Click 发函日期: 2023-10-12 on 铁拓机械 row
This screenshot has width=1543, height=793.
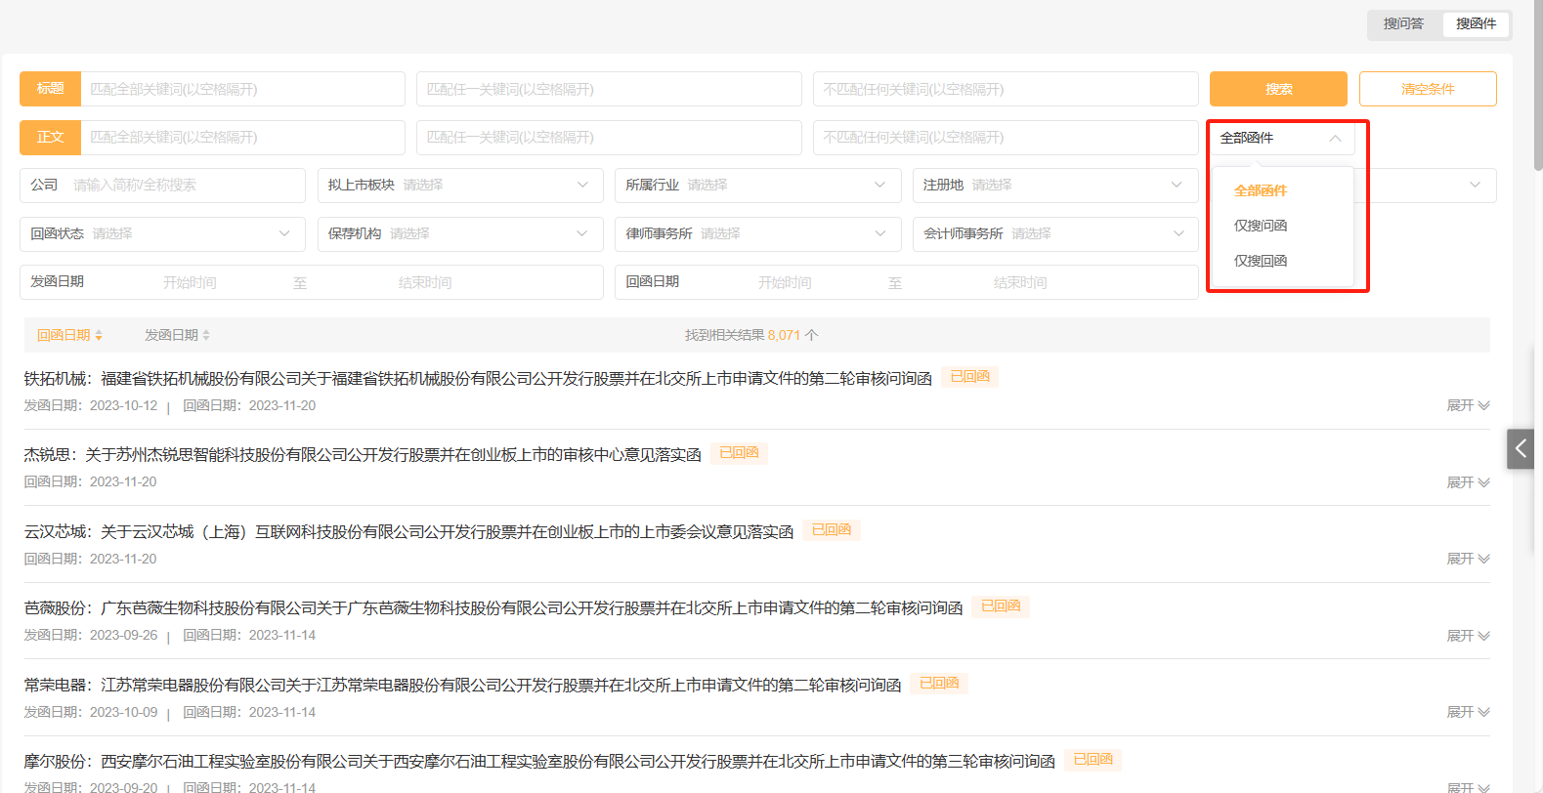pos(90,405)
